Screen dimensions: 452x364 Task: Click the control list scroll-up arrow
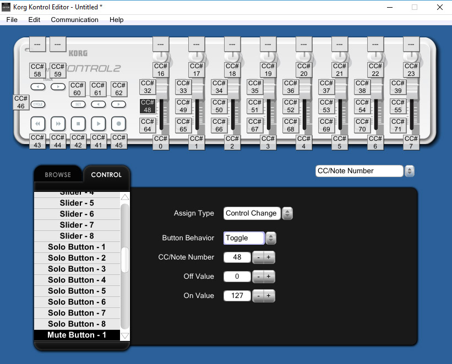[125, 197]
